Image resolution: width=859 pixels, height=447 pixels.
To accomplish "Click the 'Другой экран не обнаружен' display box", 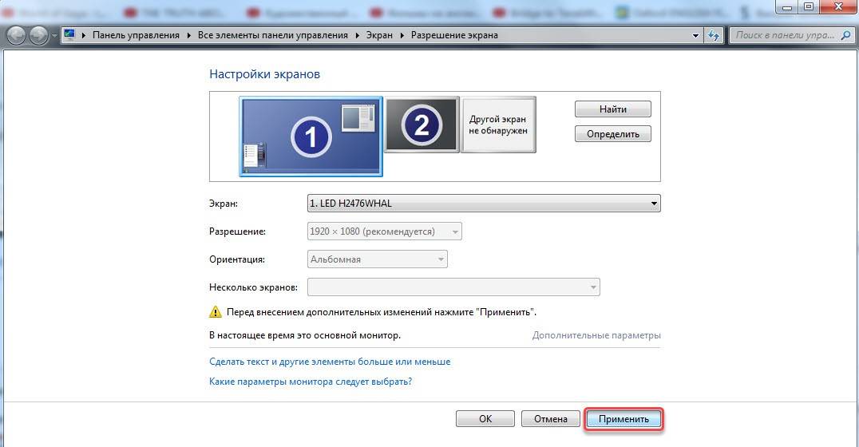I will pyautogui.click(x=498, y=125).
